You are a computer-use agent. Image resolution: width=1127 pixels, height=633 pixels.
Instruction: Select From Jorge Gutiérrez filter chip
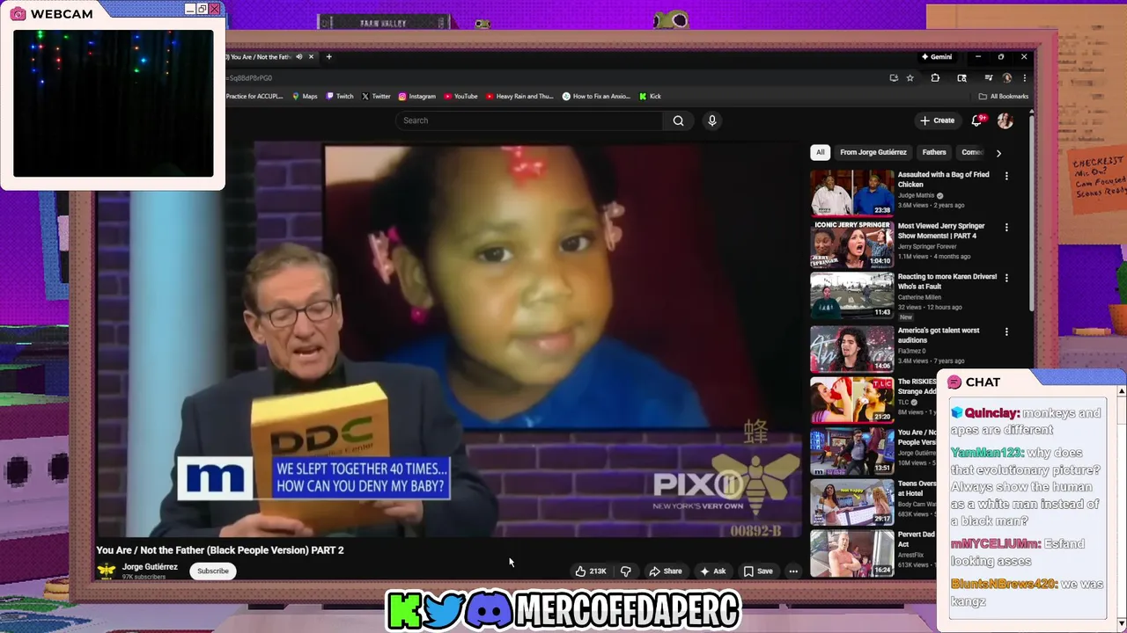pyautogui.click(x=873, y=152)
